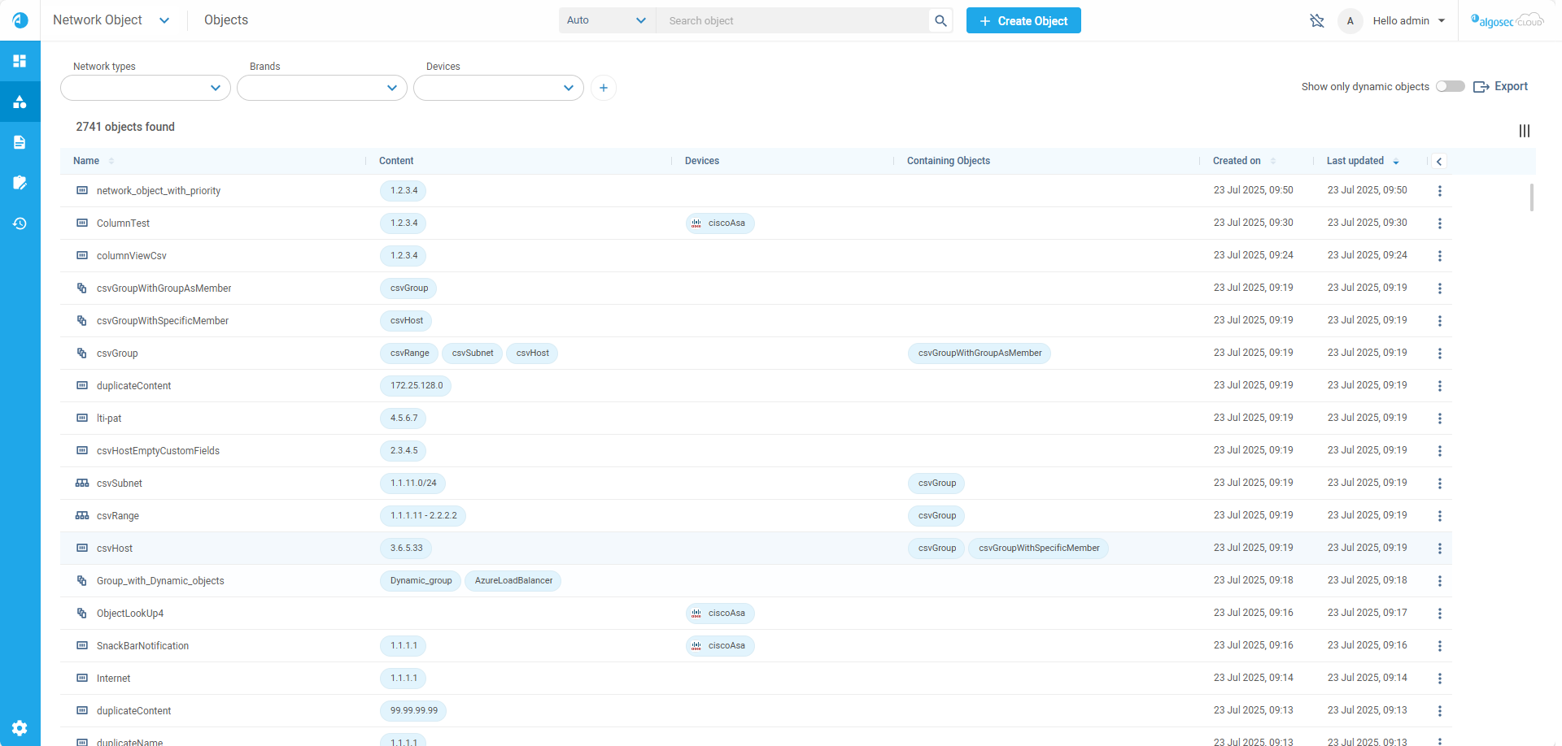Click the search magnifier icon
This screenshot has width=1562, height=746.
pos(940,20)
